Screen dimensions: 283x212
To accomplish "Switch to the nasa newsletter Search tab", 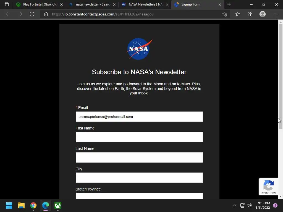I will [92, 4].
